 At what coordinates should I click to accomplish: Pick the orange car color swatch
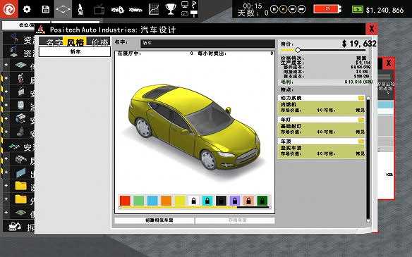pos(166,201)
